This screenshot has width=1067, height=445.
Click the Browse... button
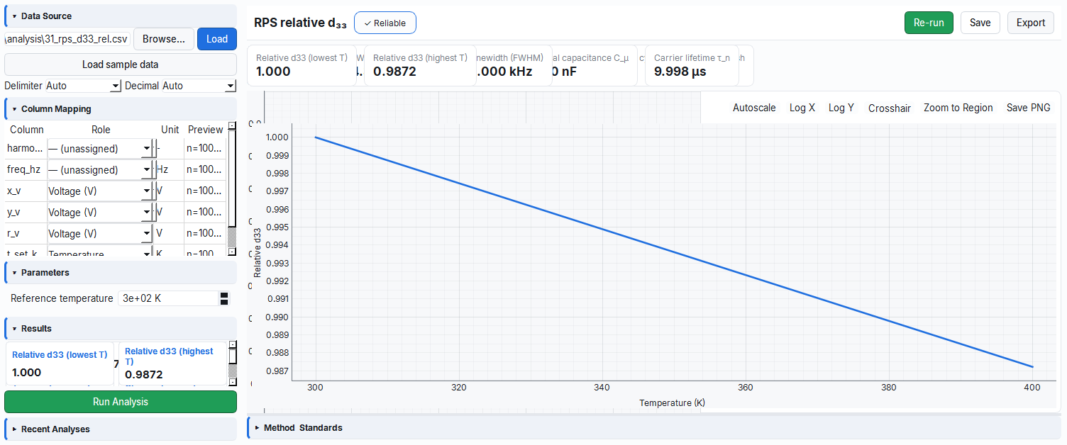(164, 39)
